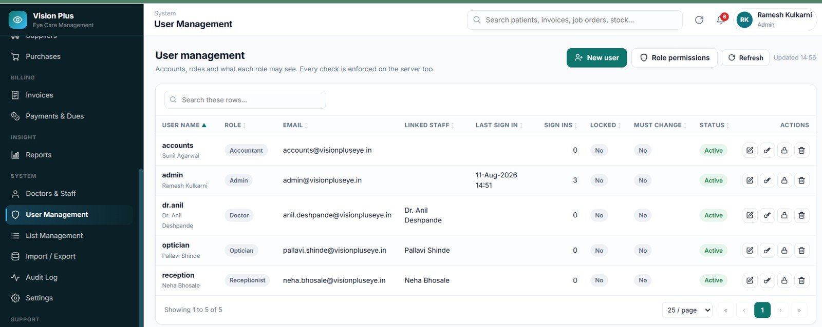Click the New user button
The width and height of the screenshot is (822, 327).
(596, 58)
